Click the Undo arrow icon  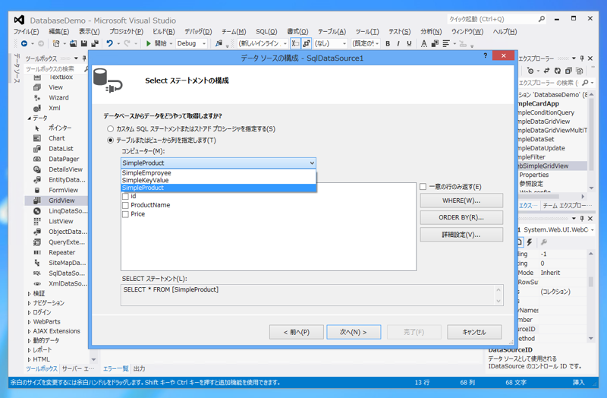[x=109, y=43]
